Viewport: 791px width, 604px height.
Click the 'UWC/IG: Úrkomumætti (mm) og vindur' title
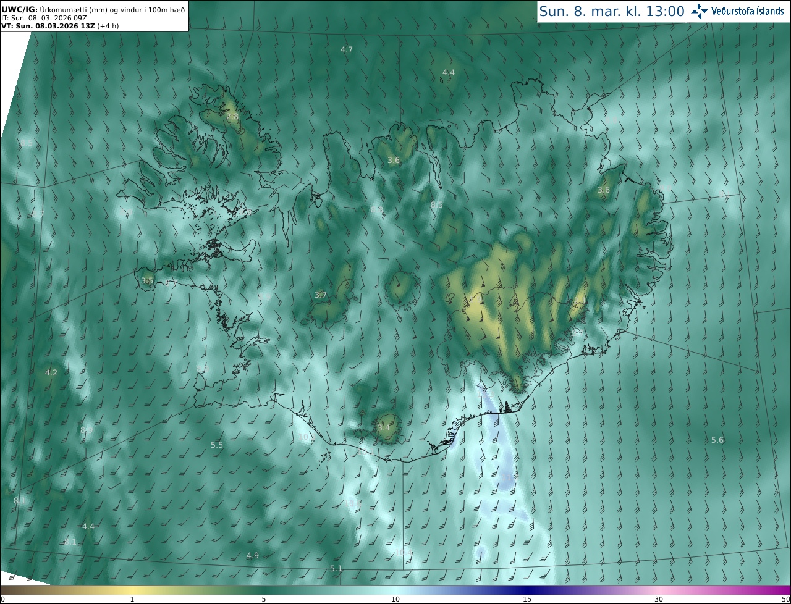(93, 9)
